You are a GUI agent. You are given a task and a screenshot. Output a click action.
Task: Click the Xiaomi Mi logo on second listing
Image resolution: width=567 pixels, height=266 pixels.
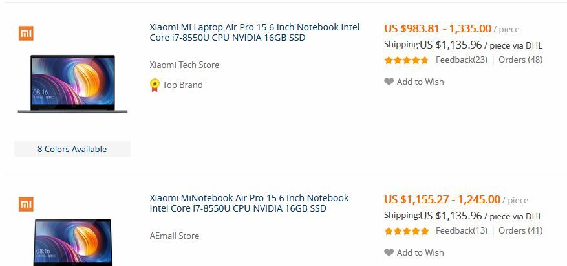click(x=26, y=205)
